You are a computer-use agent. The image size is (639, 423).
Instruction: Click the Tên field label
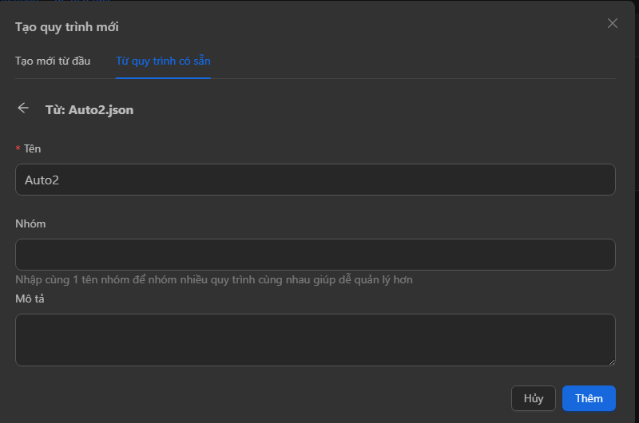click(33, 148)
